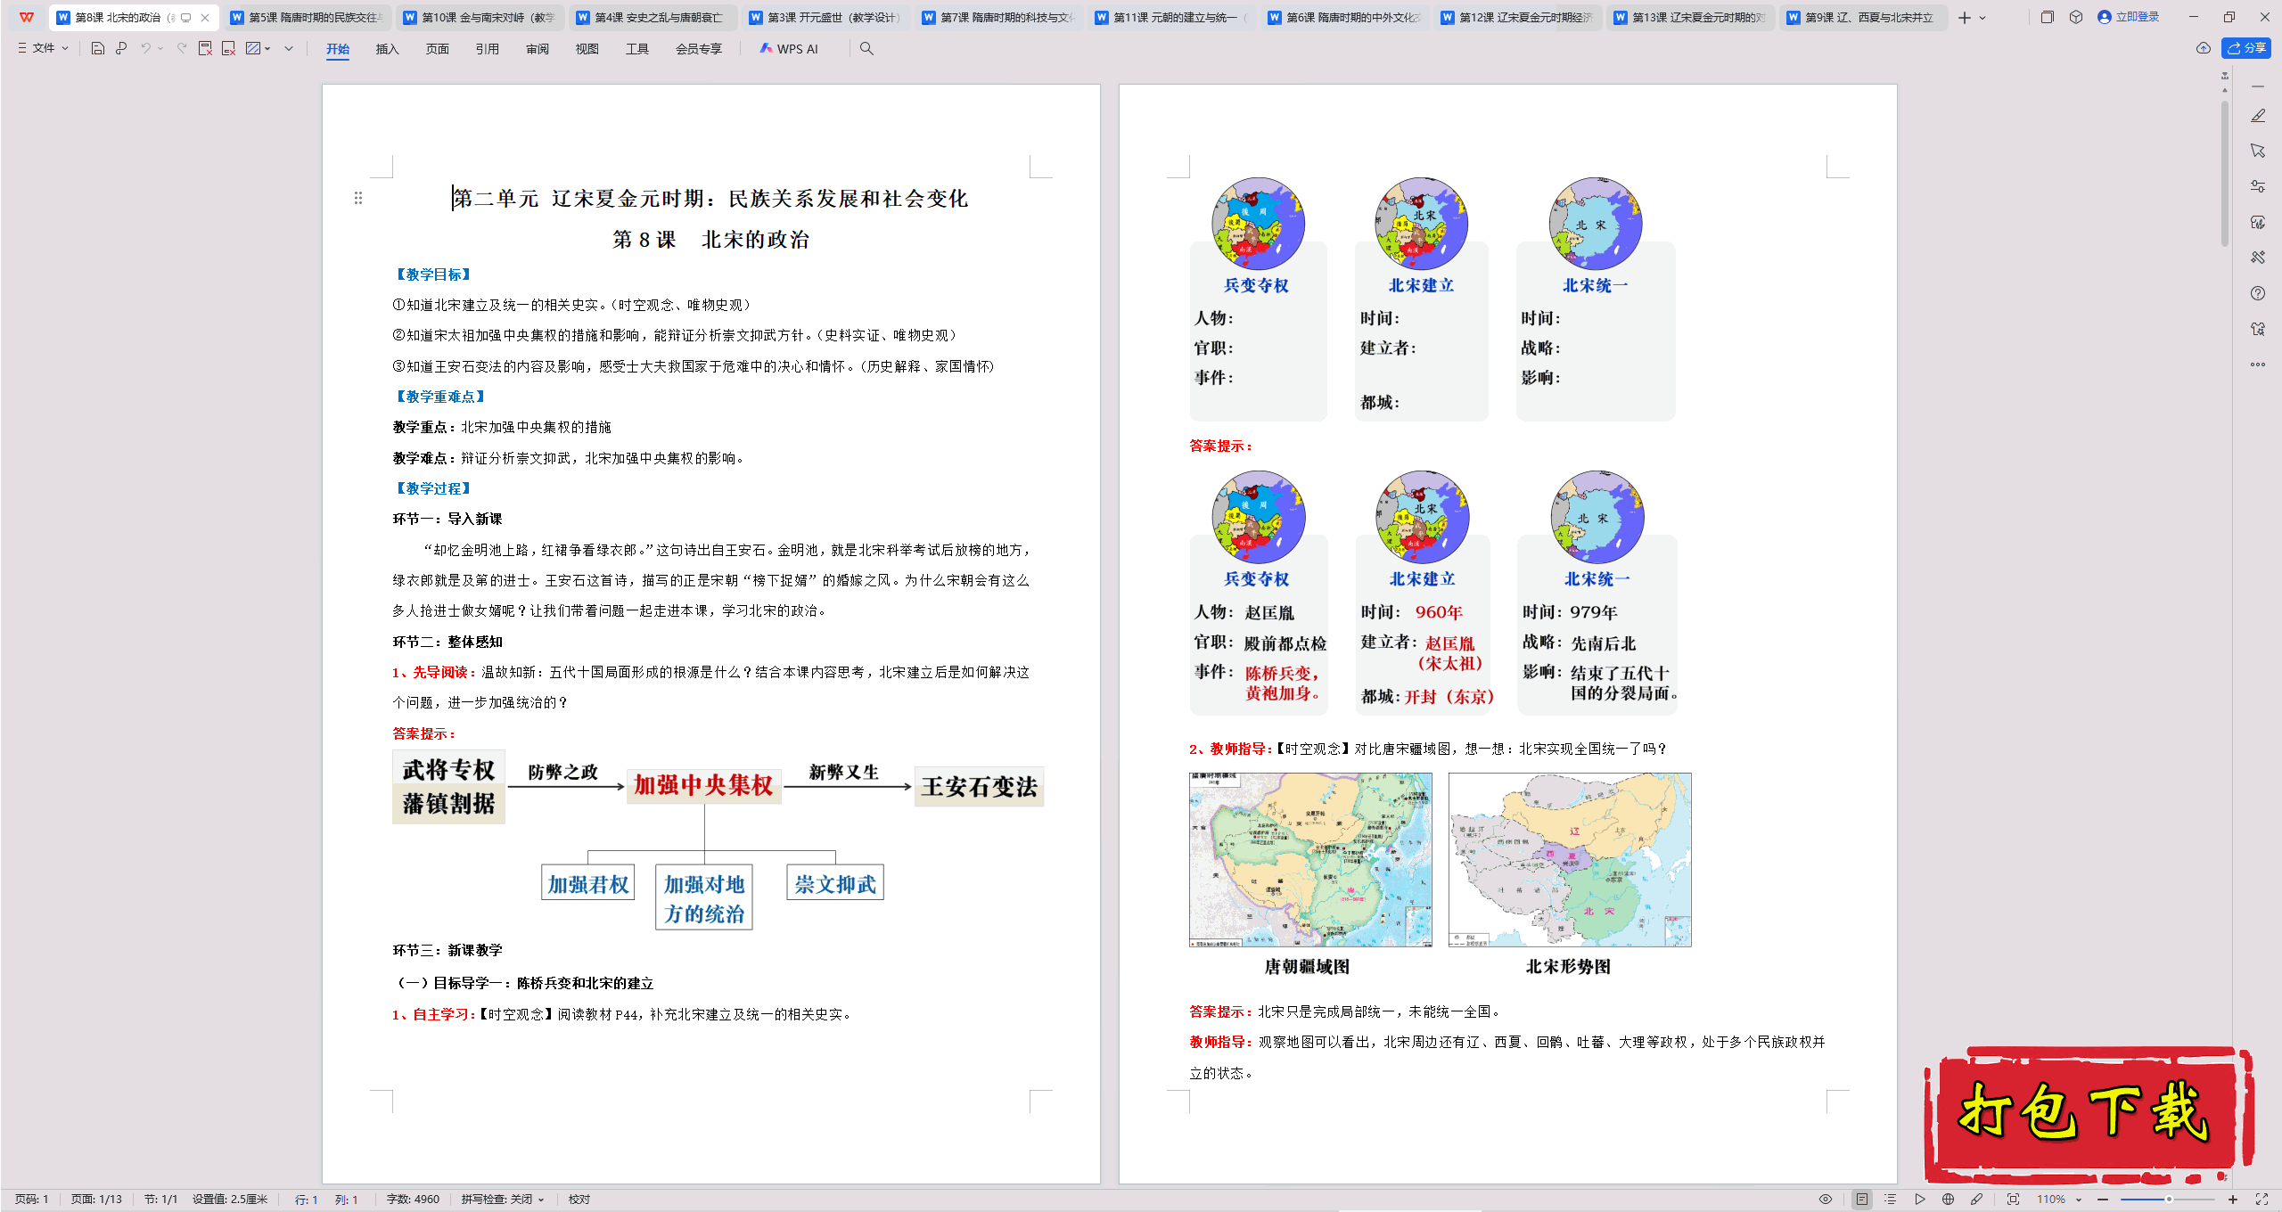Fit page to window icon in status bar

[x=2013, y=1200]
